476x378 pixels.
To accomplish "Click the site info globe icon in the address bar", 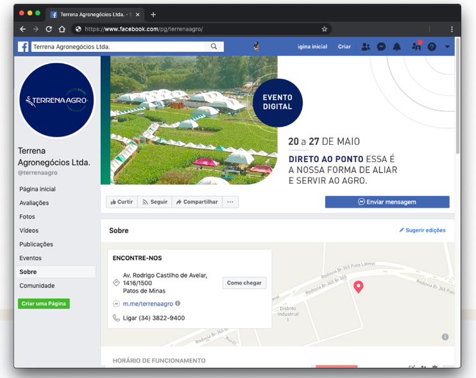I will [x=78, y=29].
